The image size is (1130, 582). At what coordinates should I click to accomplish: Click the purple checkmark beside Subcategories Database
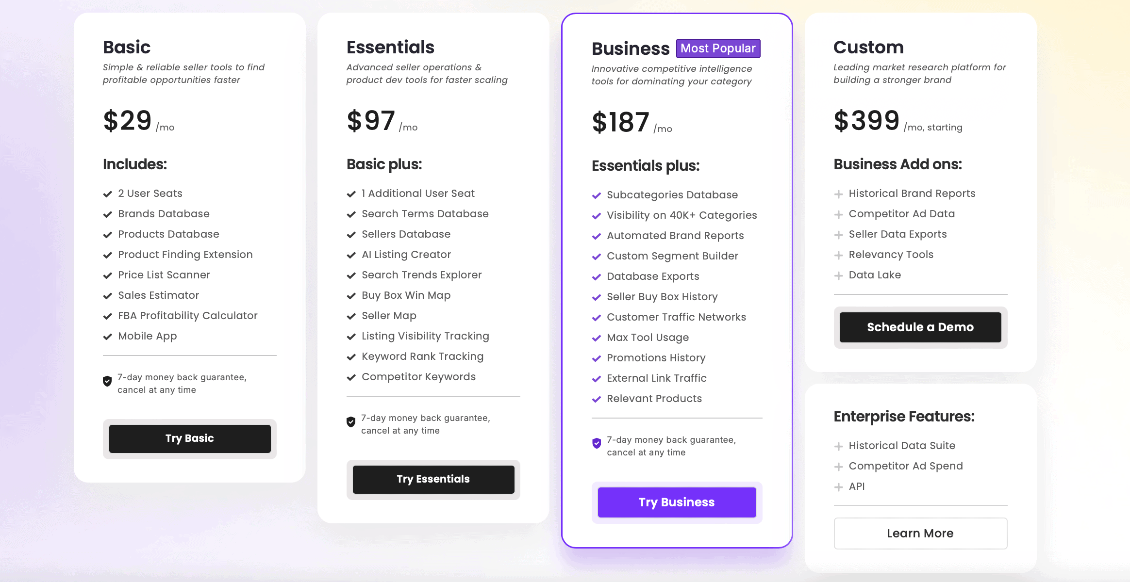pyautogui.click(x=597, y=195)
